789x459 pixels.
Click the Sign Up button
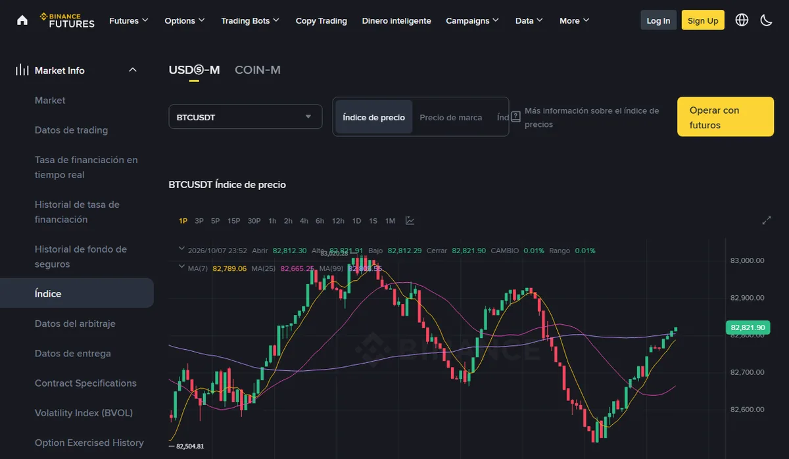pos(703,20)
